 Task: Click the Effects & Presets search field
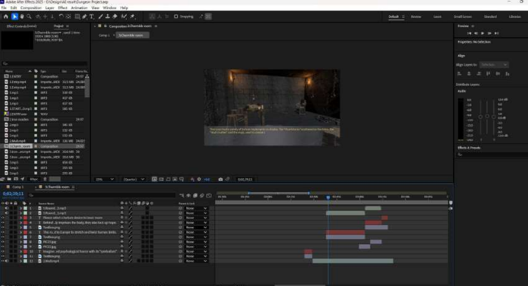point(492,154)
